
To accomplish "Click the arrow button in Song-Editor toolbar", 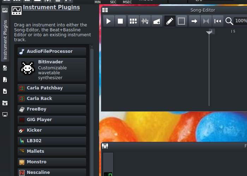I will coord(194,21).
